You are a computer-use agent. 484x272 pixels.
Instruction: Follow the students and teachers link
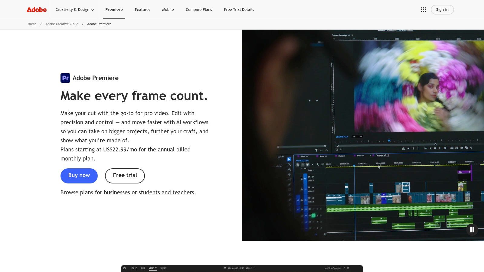tap(166, 193)
